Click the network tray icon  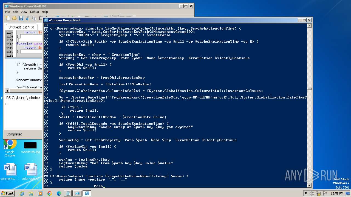click(x=319, y=193)
